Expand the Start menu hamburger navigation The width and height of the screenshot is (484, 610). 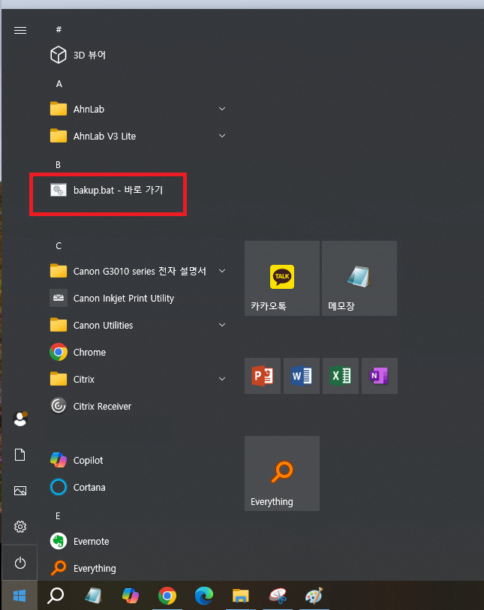point(20,30)
